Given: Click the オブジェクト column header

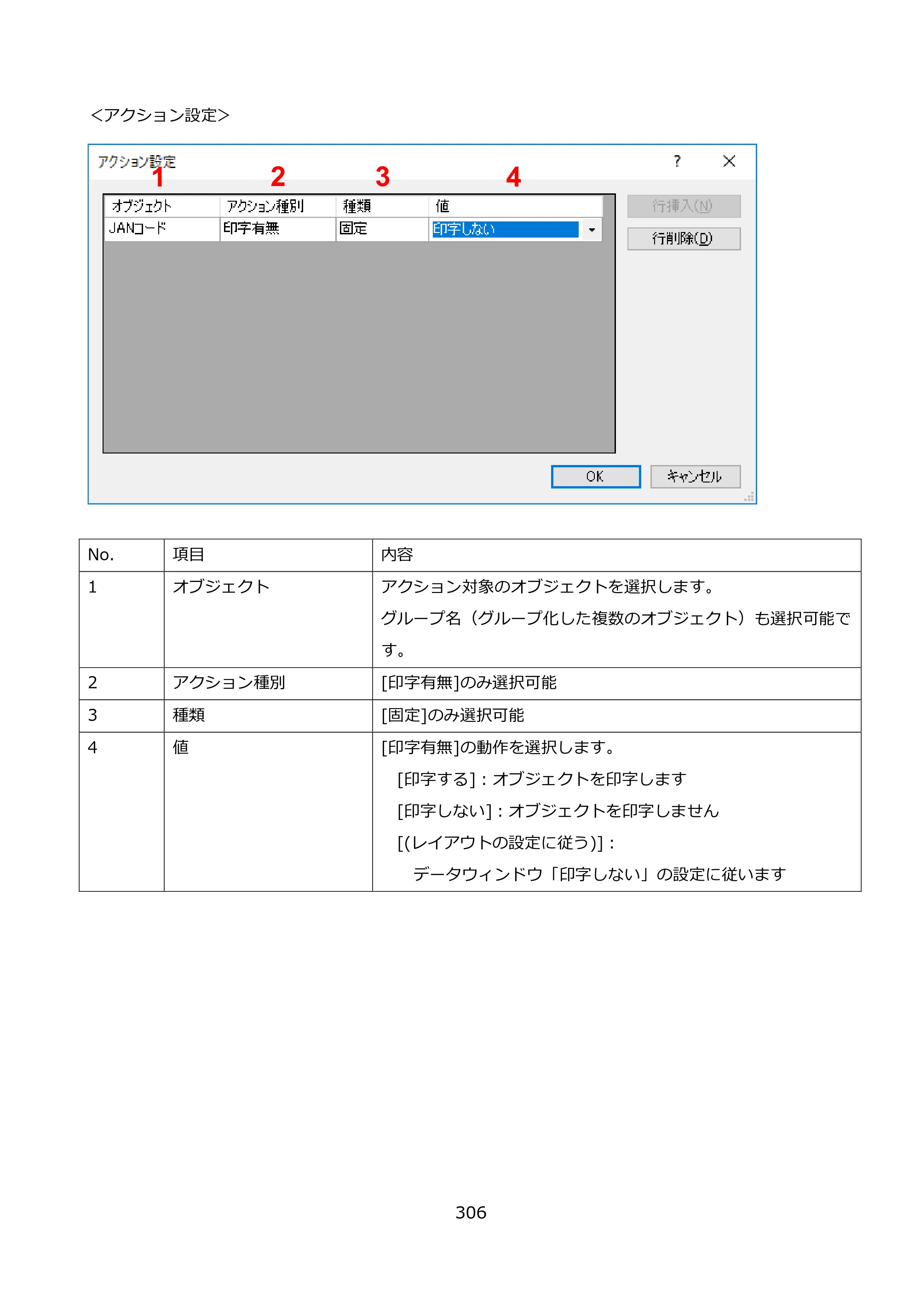Looking at the screenshot, I should [162, 206].
